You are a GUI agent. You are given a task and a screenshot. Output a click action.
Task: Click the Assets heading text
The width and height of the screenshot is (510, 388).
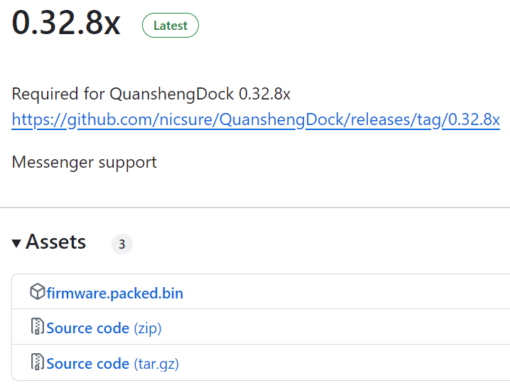[x=55, y=242]
